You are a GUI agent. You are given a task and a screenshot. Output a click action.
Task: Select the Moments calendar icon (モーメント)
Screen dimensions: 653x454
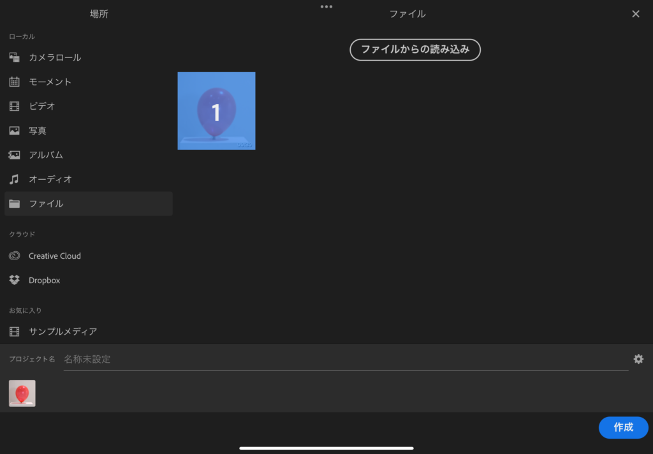pos(14,82)
